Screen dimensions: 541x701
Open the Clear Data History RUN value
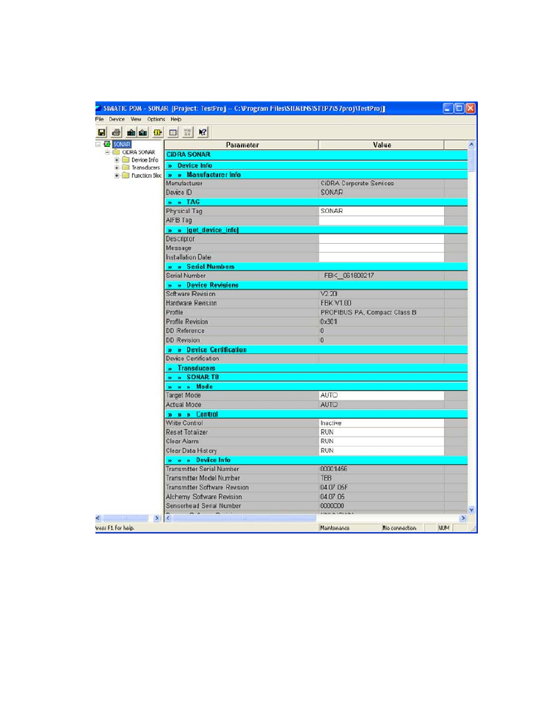click(382, 450)
